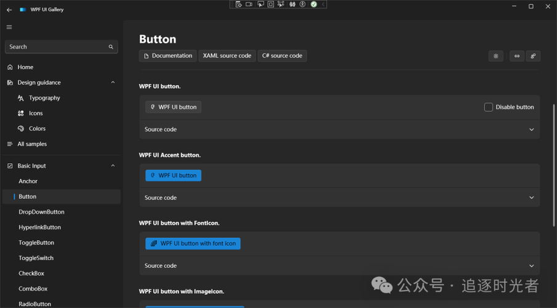Open the Typography page
This screenshot has height=308, width=557.
coord(44,98)
